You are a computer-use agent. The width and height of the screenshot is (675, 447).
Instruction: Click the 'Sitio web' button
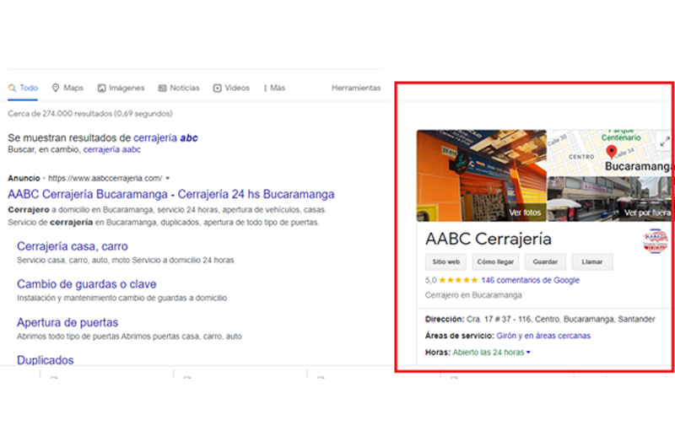[446, 261]
